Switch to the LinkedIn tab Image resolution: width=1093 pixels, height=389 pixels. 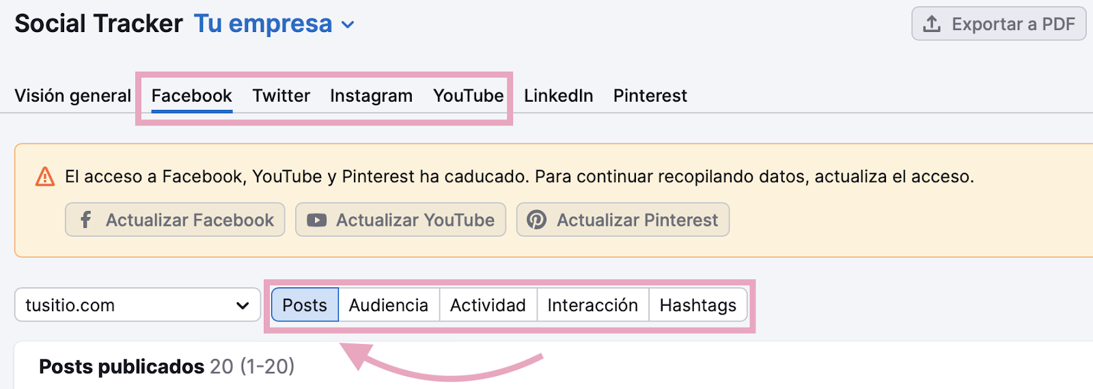point(559,96)
